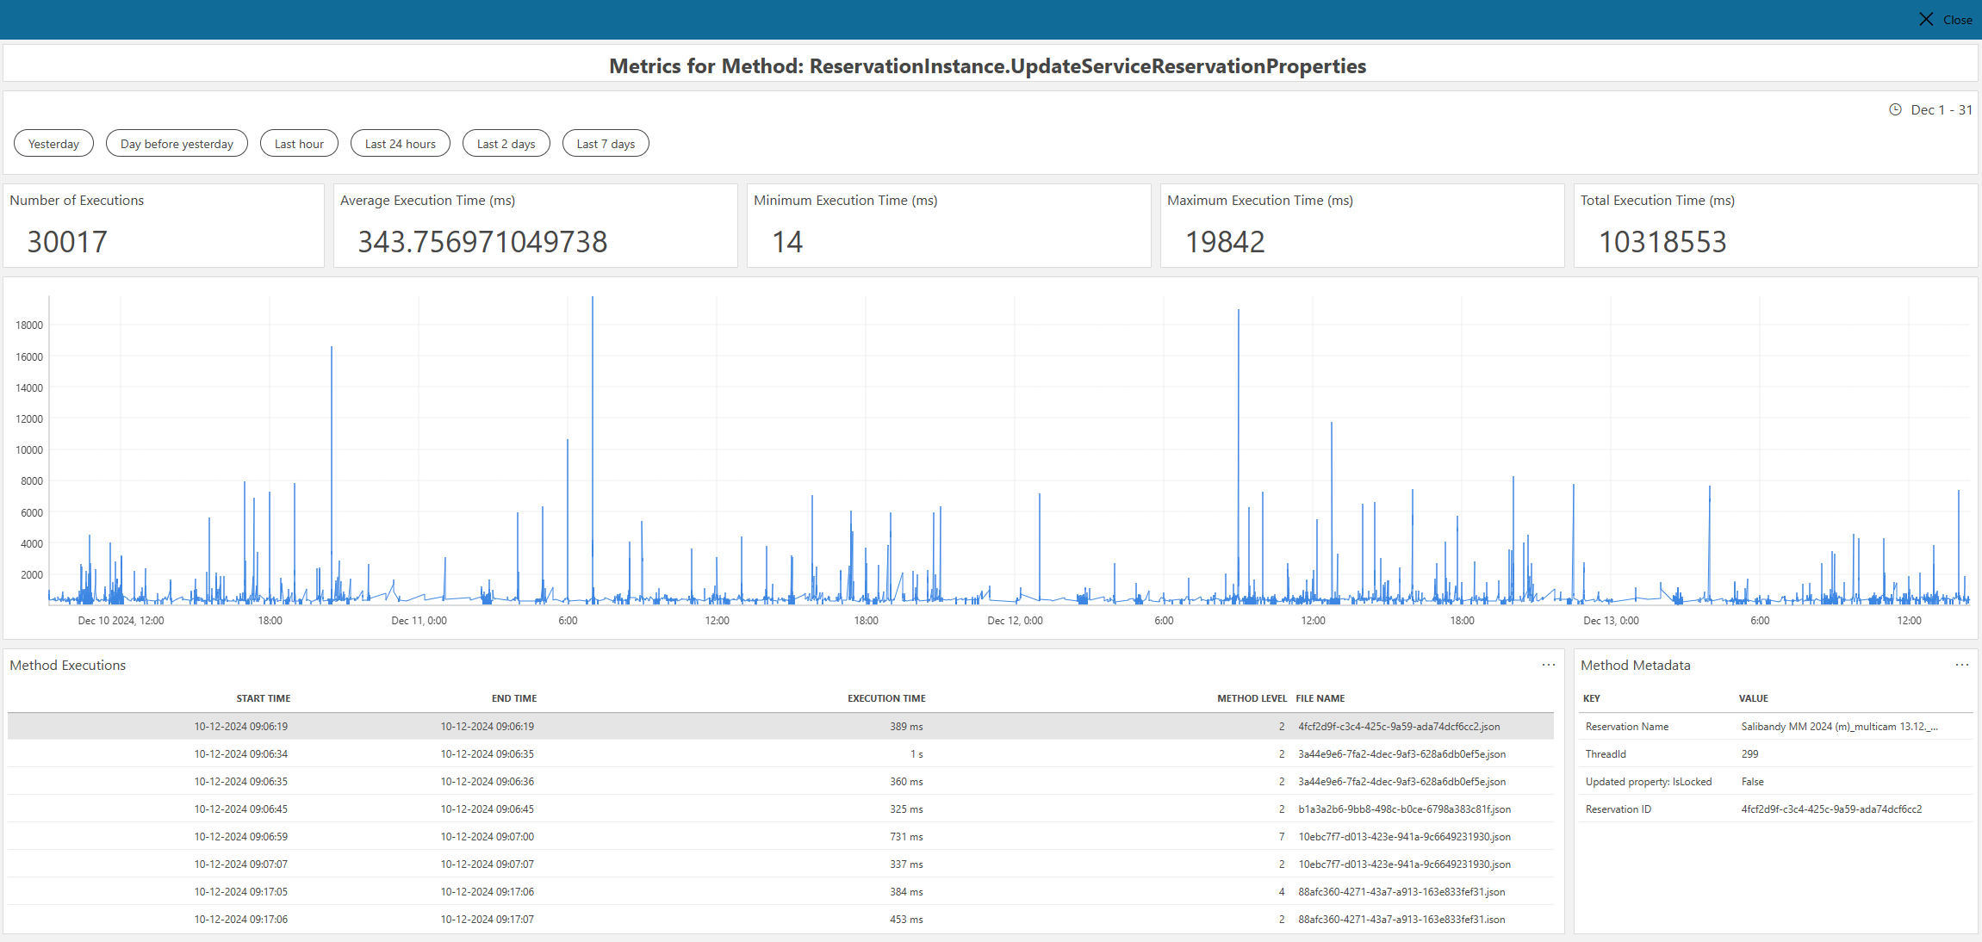The image size is (1982, 942).
Task: Click the Close X icon
Action: (1926, 19)
